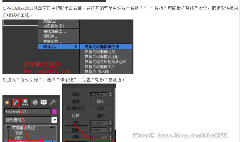
Task: Choose 转换为可编辑多边形 option
Action: [102, 57]
